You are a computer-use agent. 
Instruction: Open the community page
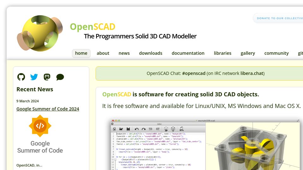point(276,53)
